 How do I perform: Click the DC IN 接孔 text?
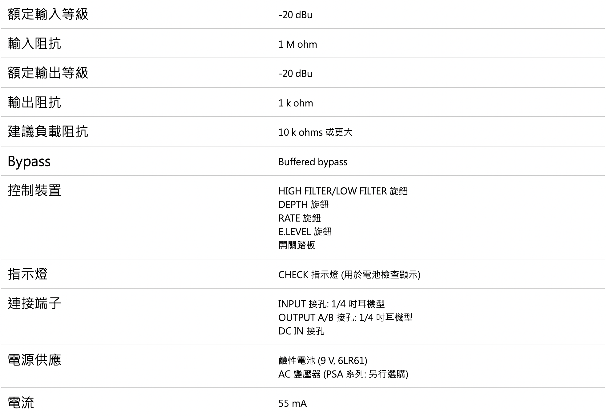tap(301, 331)
